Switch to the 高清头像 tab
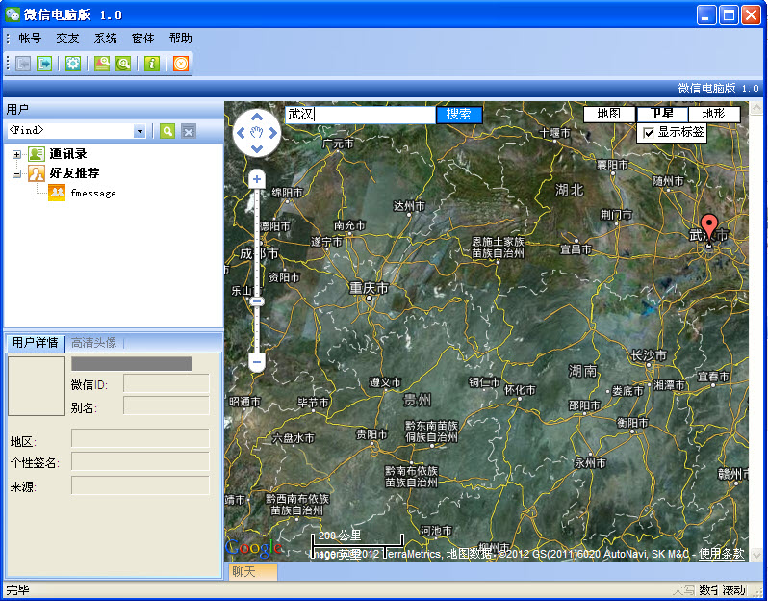This screenshot has height=601, width=768. click(93, 342)
